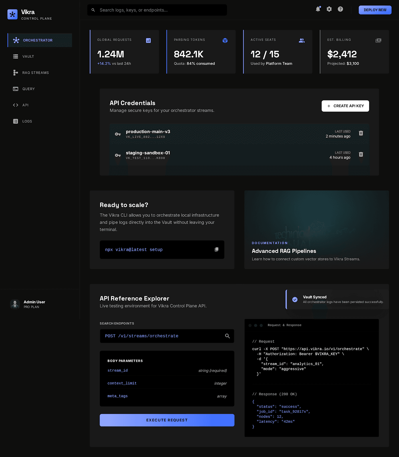Viewport: 399px width, 457px height.
Task: Click the Vikra logo icon
Action: [12, 14]
